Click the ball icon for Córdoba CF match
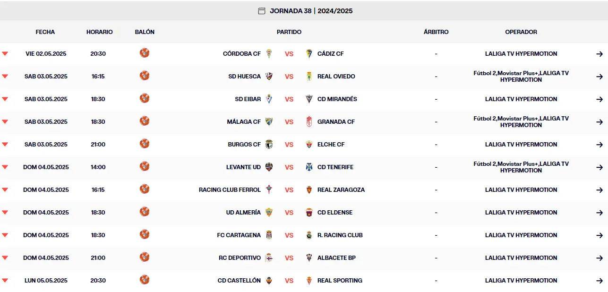 (x=145, y=52)
